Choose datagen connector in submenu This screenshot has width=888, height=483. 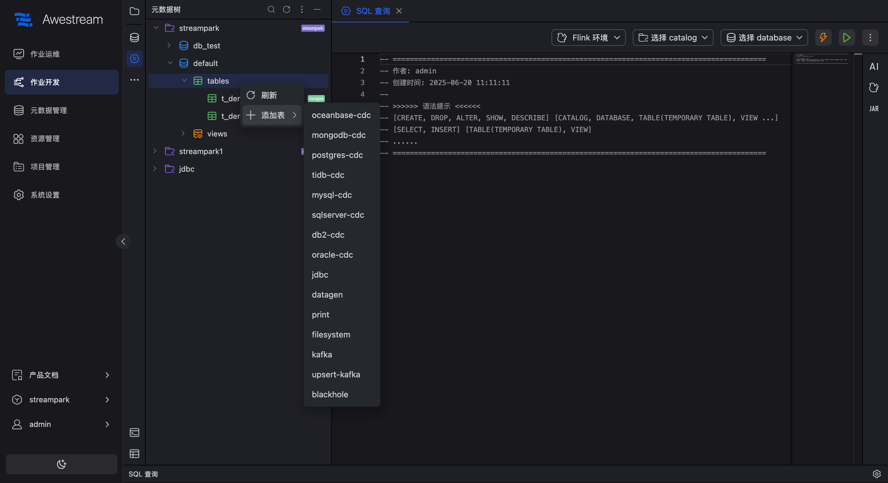(x=342, y=295)
